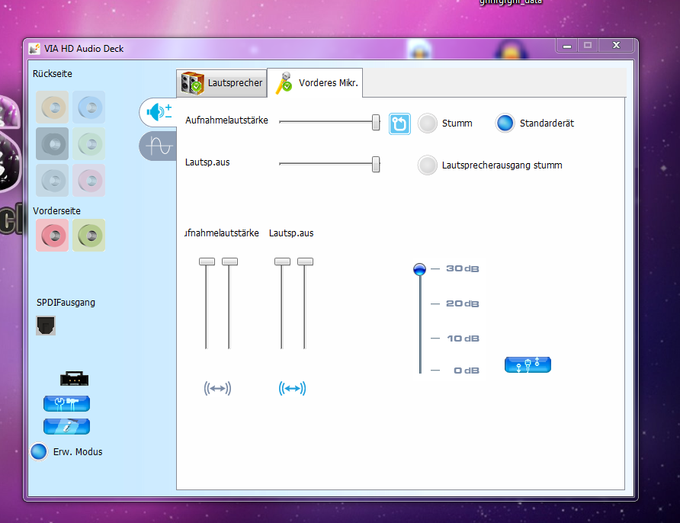Close the VIA HD Audio Deck window

pos(616,46)
